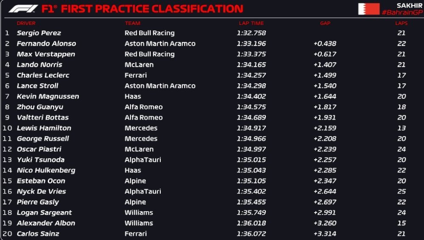This screenshot has height=240, width=424.
Task: Click the GAP column header
Action: [x=325, y=23]
